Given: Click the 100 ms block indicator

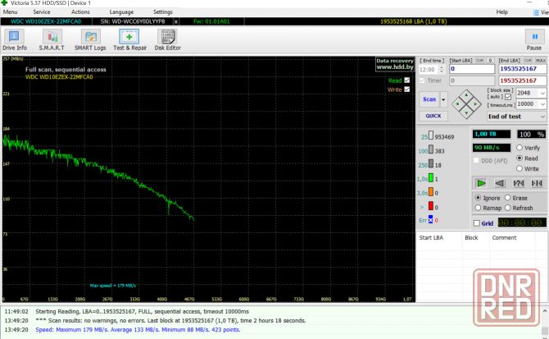Looking at the screenshot, I should (431, 149).
